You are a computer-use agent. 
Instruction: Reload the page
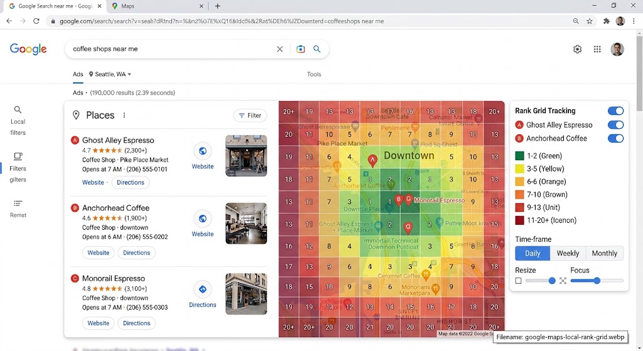pyautogui.click(x=36, y=21)
